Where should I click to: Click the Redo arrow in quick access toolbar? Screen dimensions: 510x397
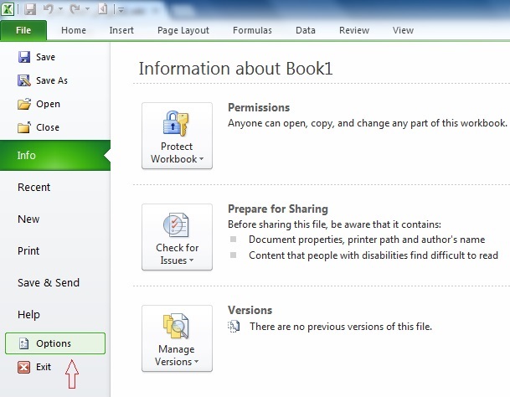(75, 9)
